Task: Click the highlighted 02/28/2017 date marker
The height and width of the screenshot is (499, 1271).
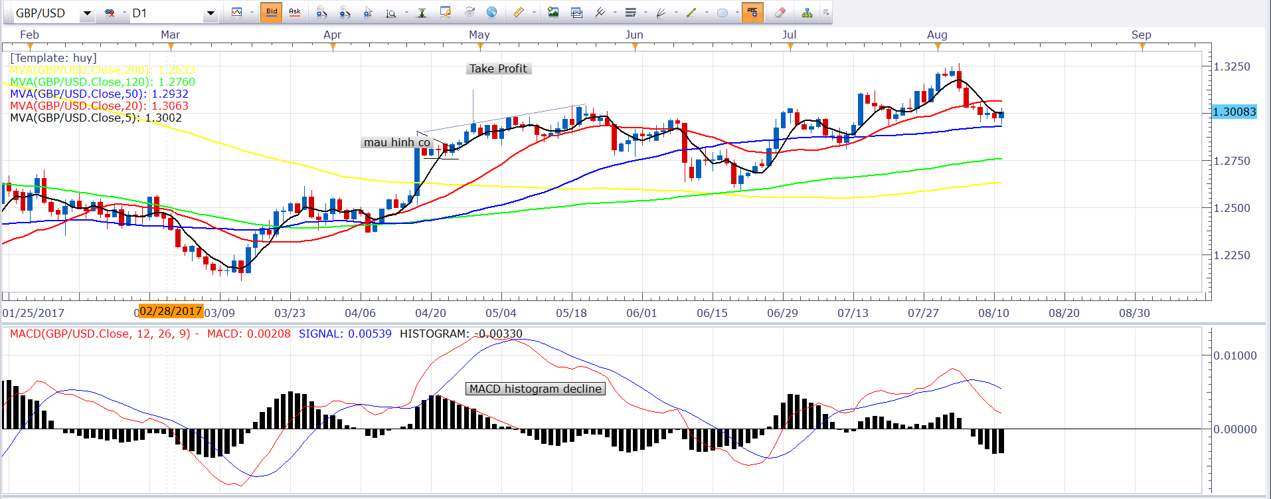Action: coord(171,311)
